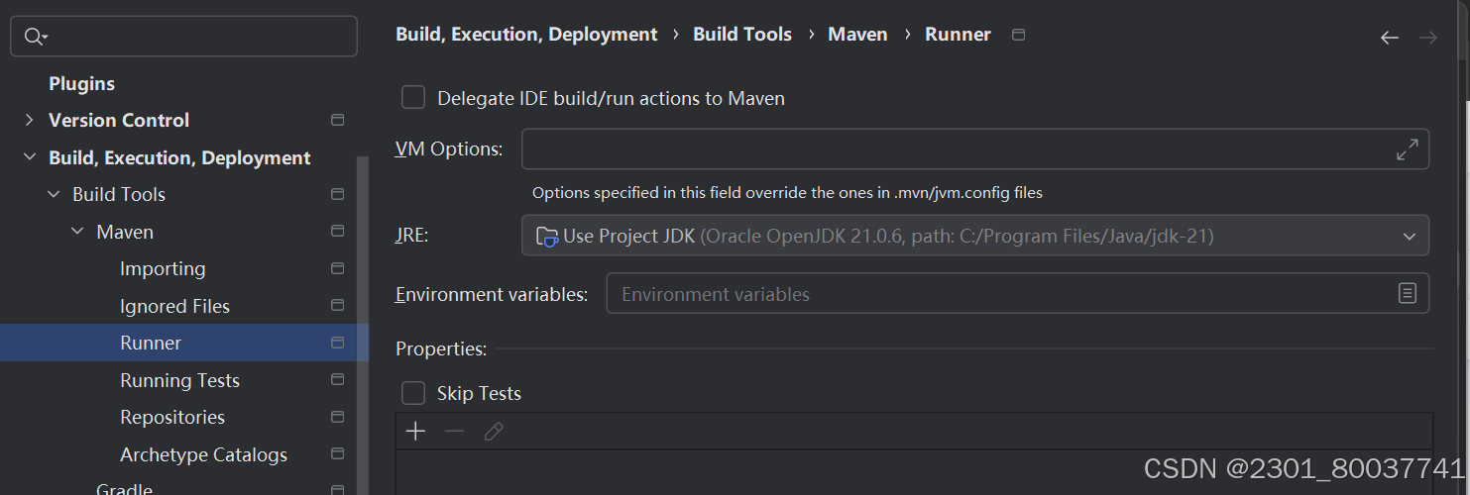Viewport: 1470px width, 495px height.
Task: Enable Delegate IDE build/run actions to Maven
Action: 413,97
